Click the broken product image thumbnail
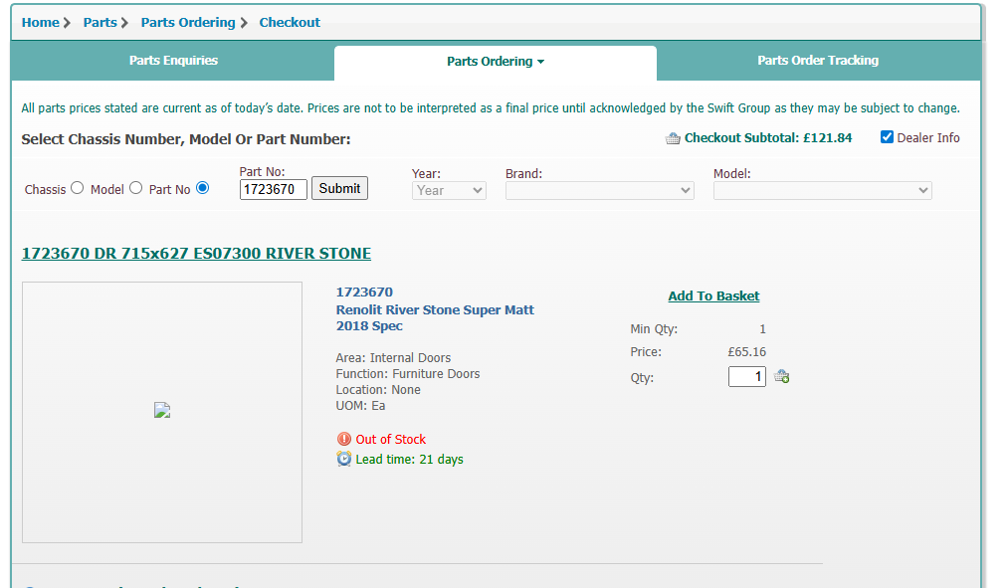1008x588 pixels. point(162,410)
